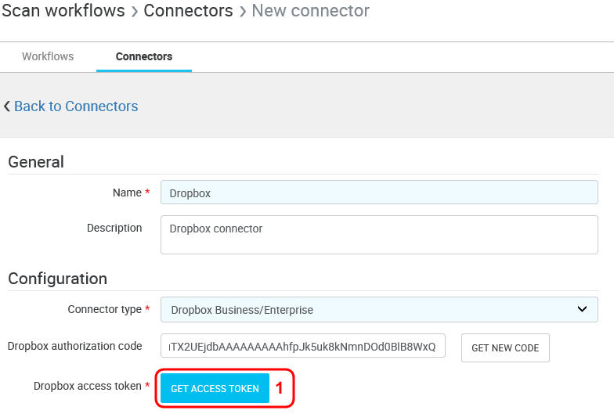Click the Connector type label
The width and height of the screenshot is (614, 414).
pyautogui.click(x=105, y=309)
